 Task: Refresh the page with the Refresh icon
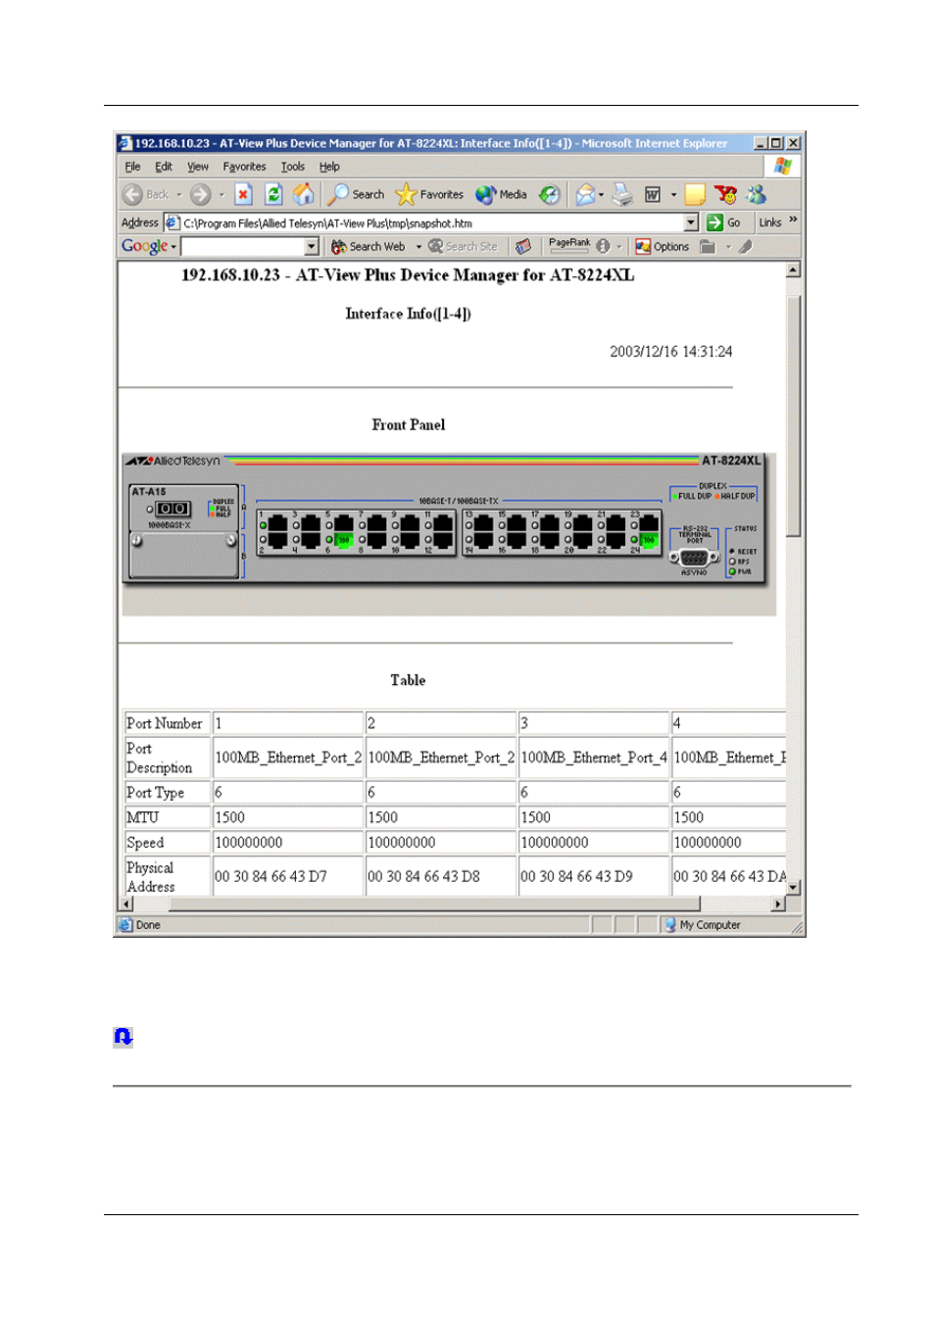(x=274, y=195)
